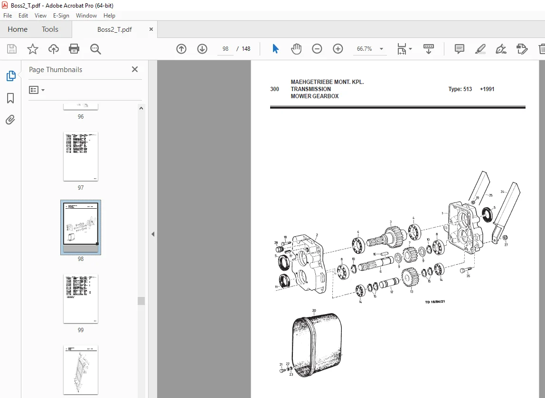
Task: Click the Save file icon
Action: (x=12, y=49)
